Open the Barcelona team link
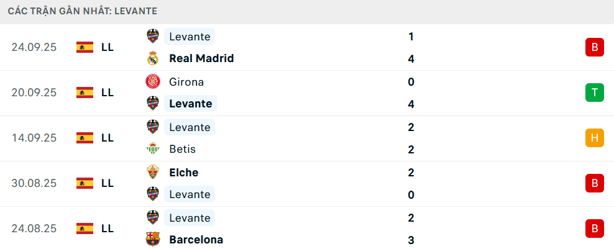 click(196, 239)
